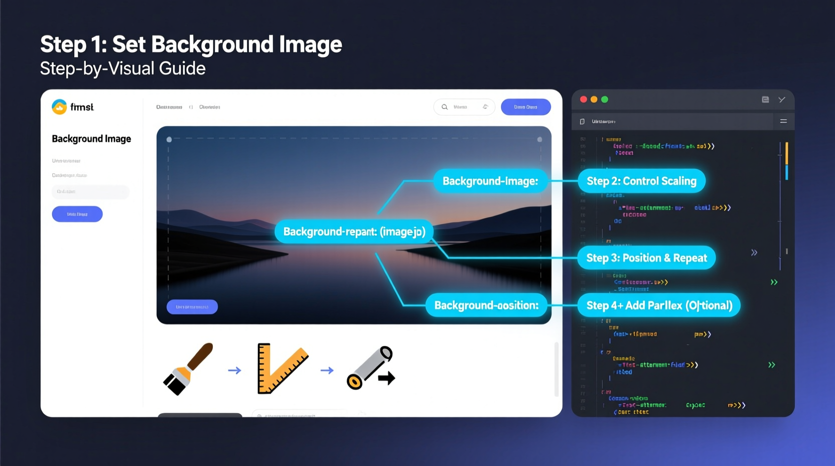This screenshot has height=466, width=835.
Task: Click the top-left corner handle of the selection
Action: point(169,140)
